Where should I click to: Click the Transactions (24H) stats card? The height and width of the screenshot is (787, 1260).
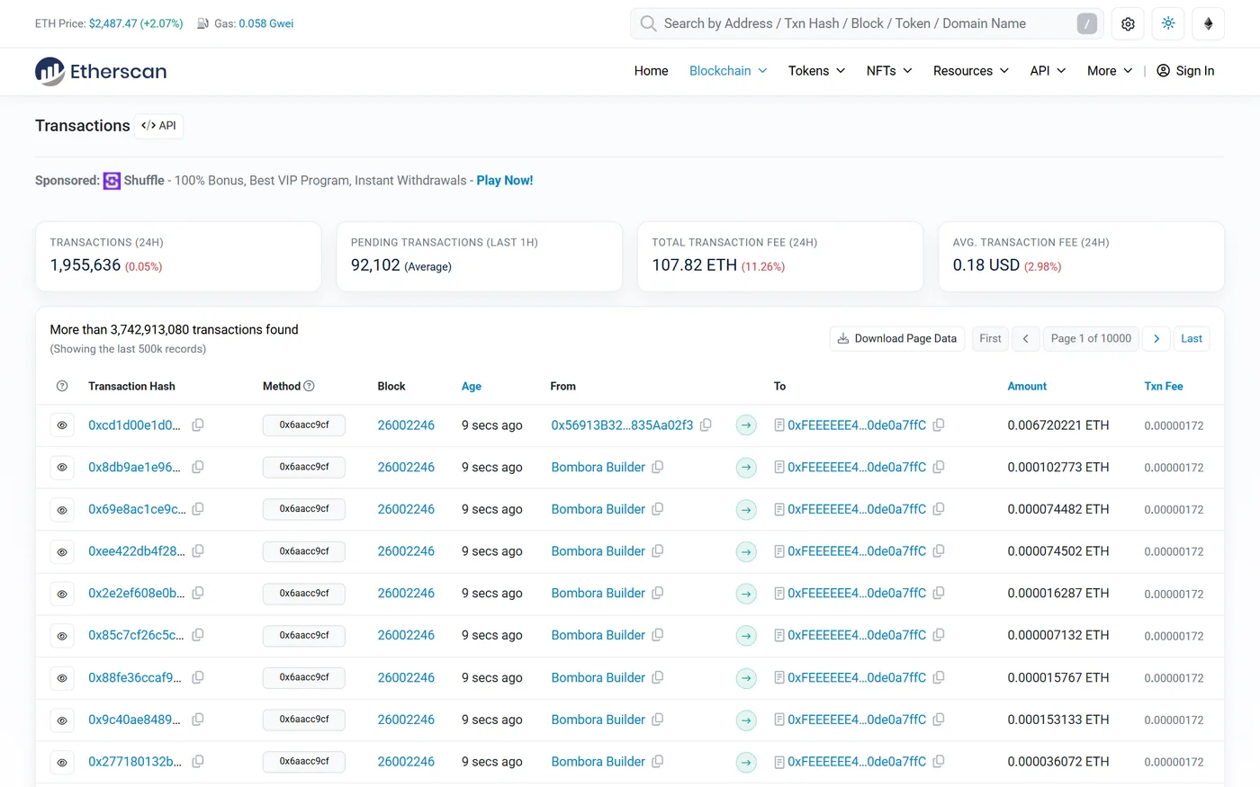click(178, 256)
